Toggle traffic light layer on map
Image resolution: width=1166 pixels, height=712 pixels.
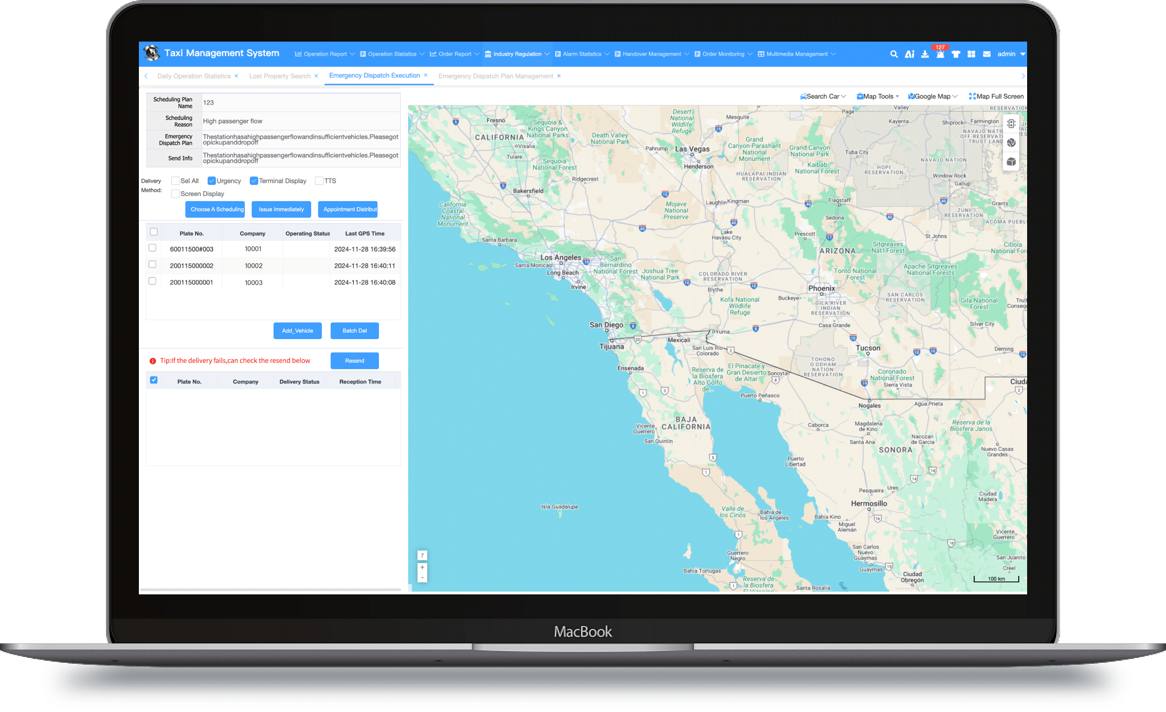[x=1011, y=123]
